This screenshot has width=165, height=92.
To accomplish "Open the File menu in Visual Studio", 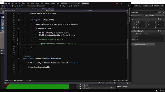I will (9, 3).
